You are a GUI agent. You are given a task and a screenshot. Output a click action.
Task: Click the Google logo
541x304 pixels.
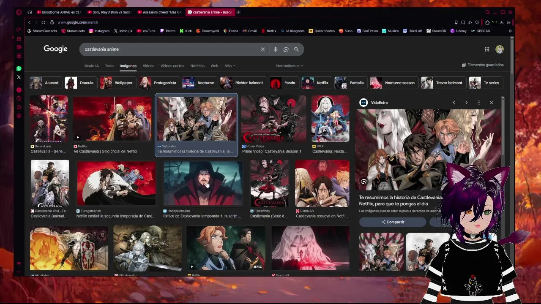(55, 49)
